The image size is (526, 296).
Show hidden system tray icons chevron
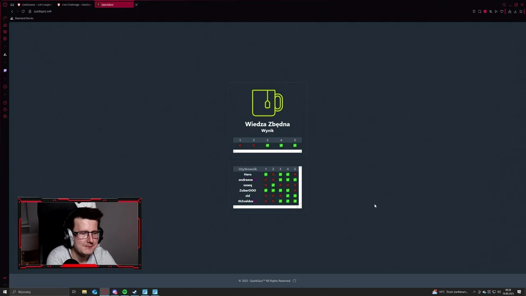(474, 292)
